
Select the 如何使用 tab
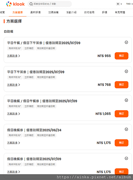coord(89,12)
